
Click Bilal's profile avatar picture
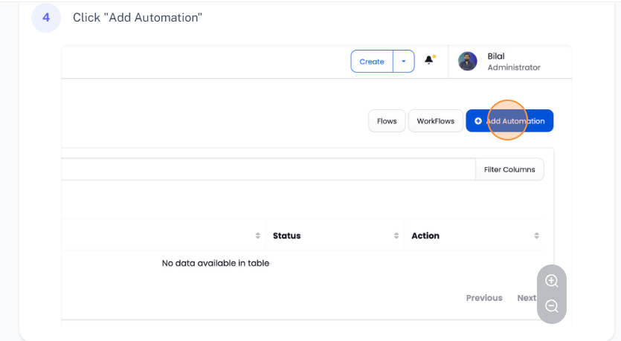468,62
